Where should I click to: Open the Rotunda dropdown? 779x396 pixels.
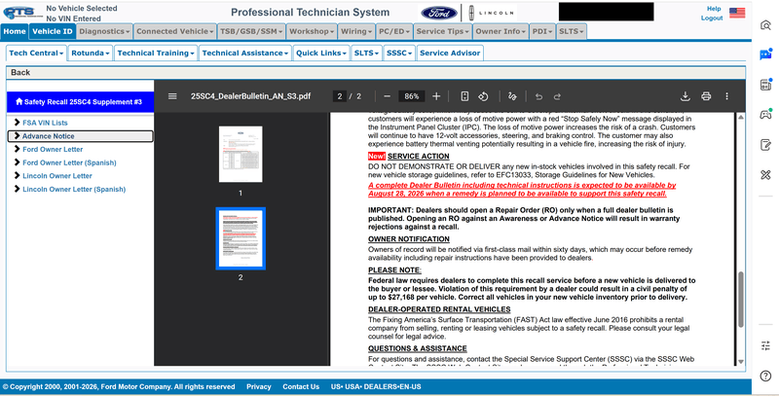pyautogui.click(x=90, y=54)
